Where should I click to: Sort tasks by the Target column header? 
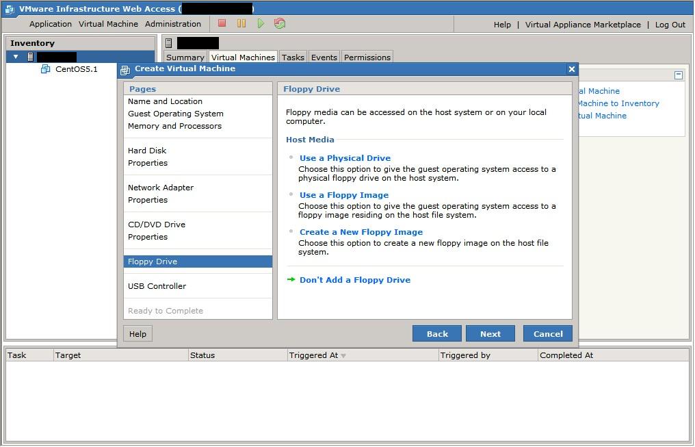point(120,355)
